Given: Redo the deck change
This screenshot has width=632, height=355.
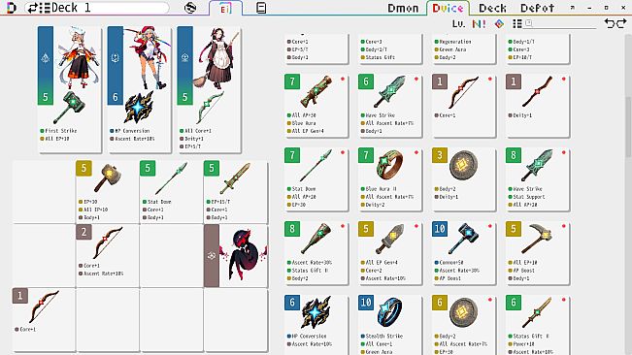Looking at the screenshot, I should [x=622, y=23].
